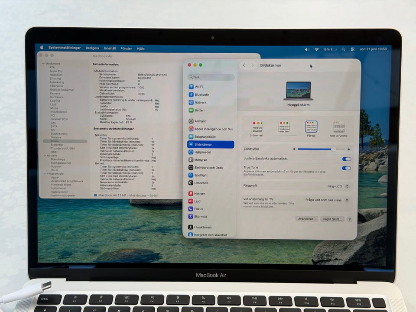Select Bluetooth in system information sidebar

click(56, 75)
